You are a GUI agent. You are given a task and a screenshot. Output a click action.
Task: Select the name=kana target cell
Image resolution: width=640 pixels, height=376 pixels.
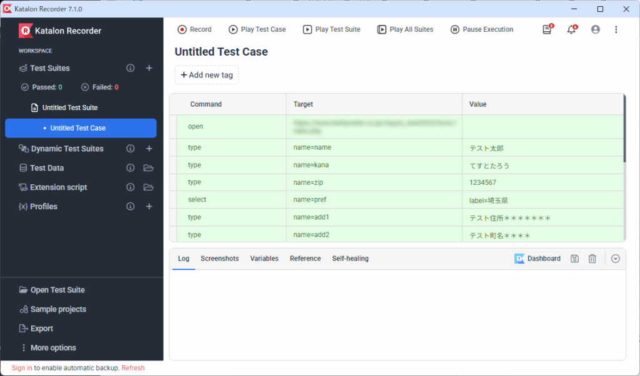(x=374, y=165)
